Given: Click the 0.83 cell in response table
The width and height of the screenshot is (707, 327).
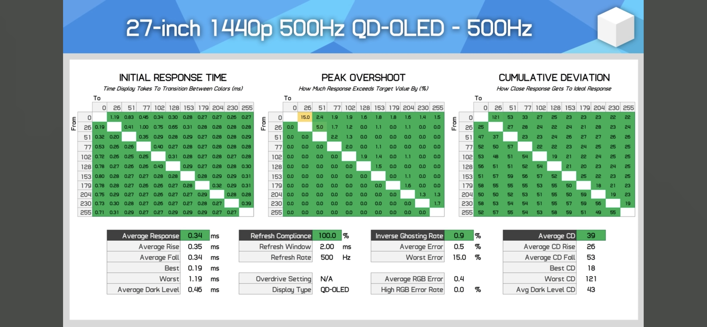Looking at the screenshot, I should [x=129, y=117].
